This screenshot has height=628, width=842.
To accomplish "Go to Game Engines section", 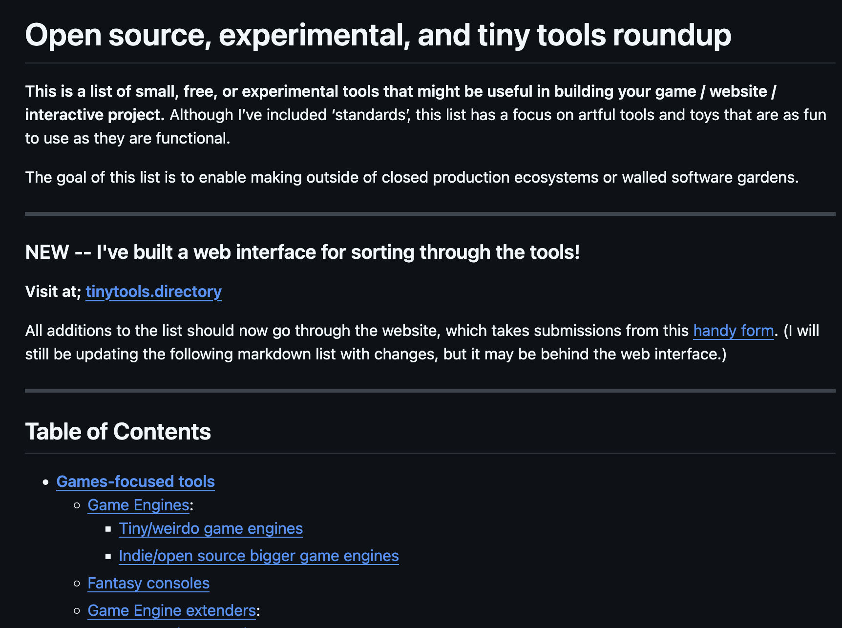I will [x=139, y=505].
